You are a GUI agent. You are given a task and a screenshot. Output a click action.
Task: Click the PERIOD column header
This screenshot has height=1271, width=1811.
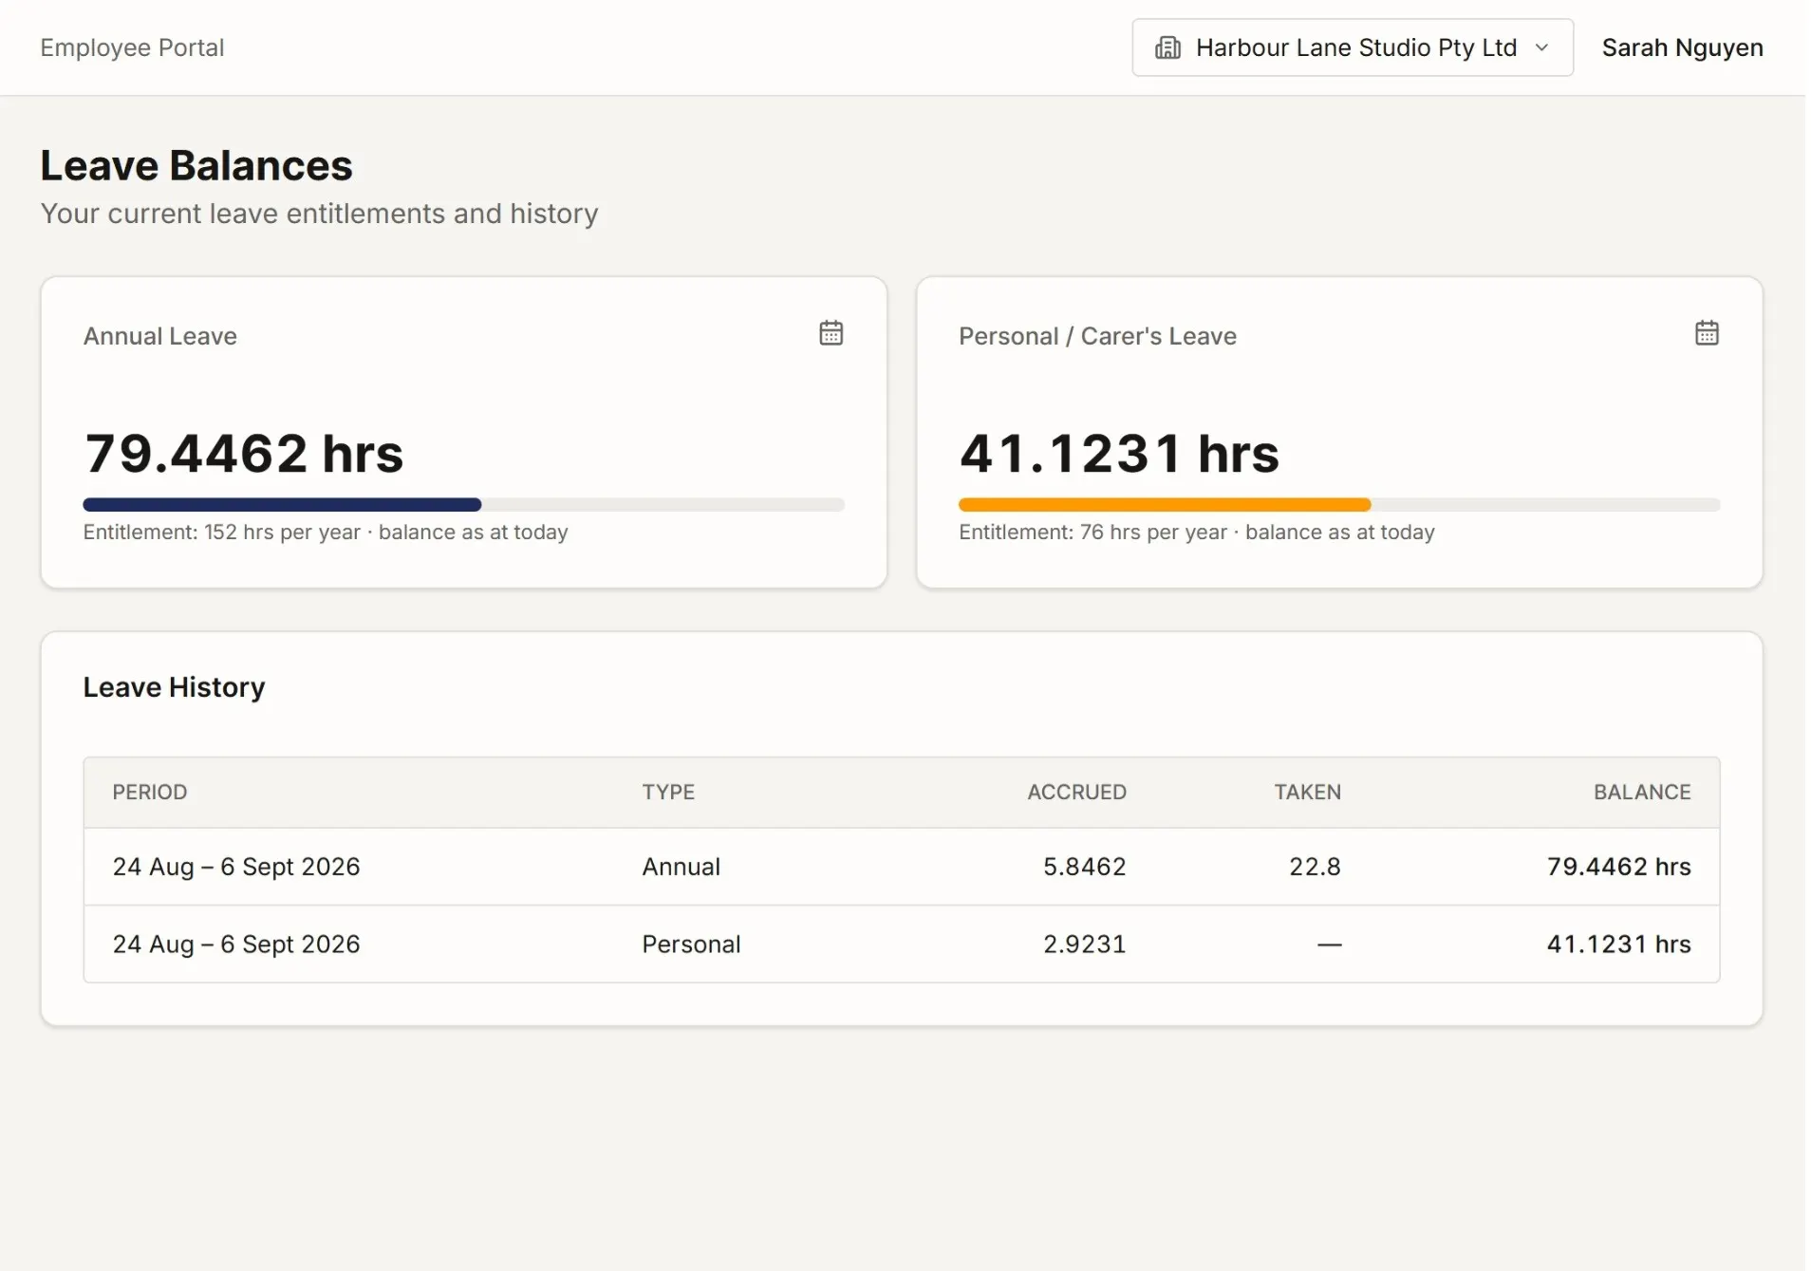(150, 792)
